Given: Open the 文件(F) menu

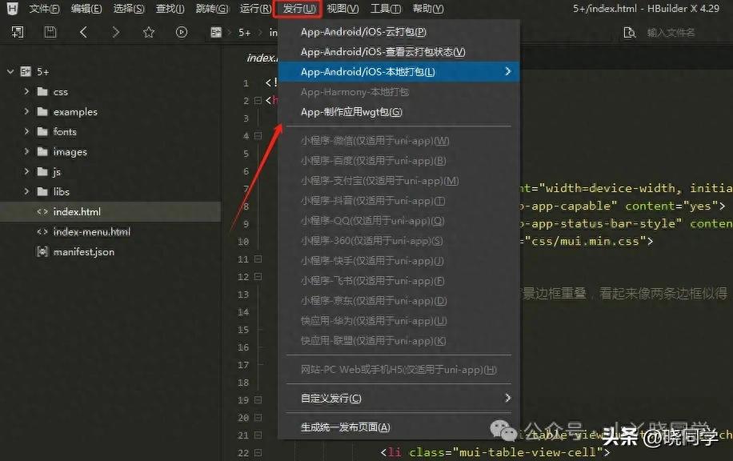Looking at the screenshot, I should (x=44, y=9).
